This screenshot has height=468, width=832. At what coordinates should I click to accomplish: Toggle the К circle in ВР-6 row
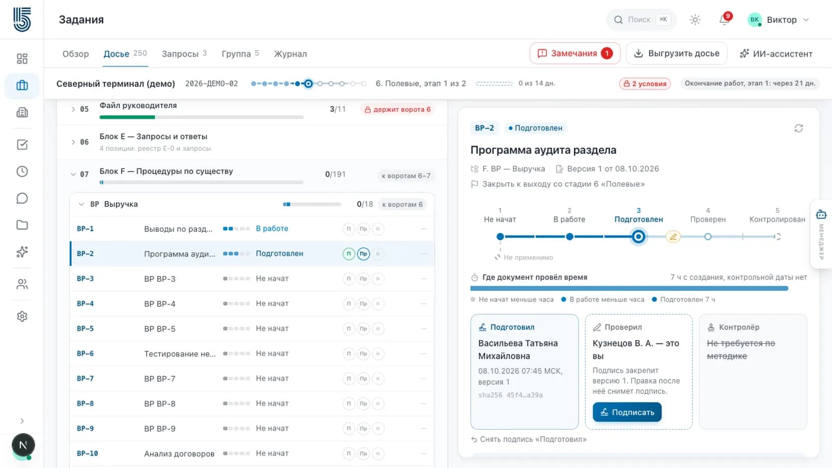(x=378, y=354)
